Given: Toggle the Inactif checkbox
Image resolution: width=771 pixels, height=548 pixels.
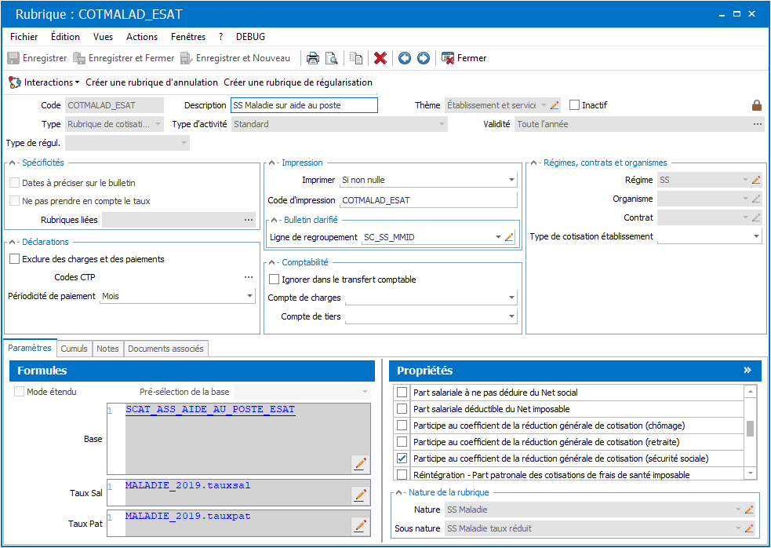Looking at the screenshot, I should coord(574,105).
